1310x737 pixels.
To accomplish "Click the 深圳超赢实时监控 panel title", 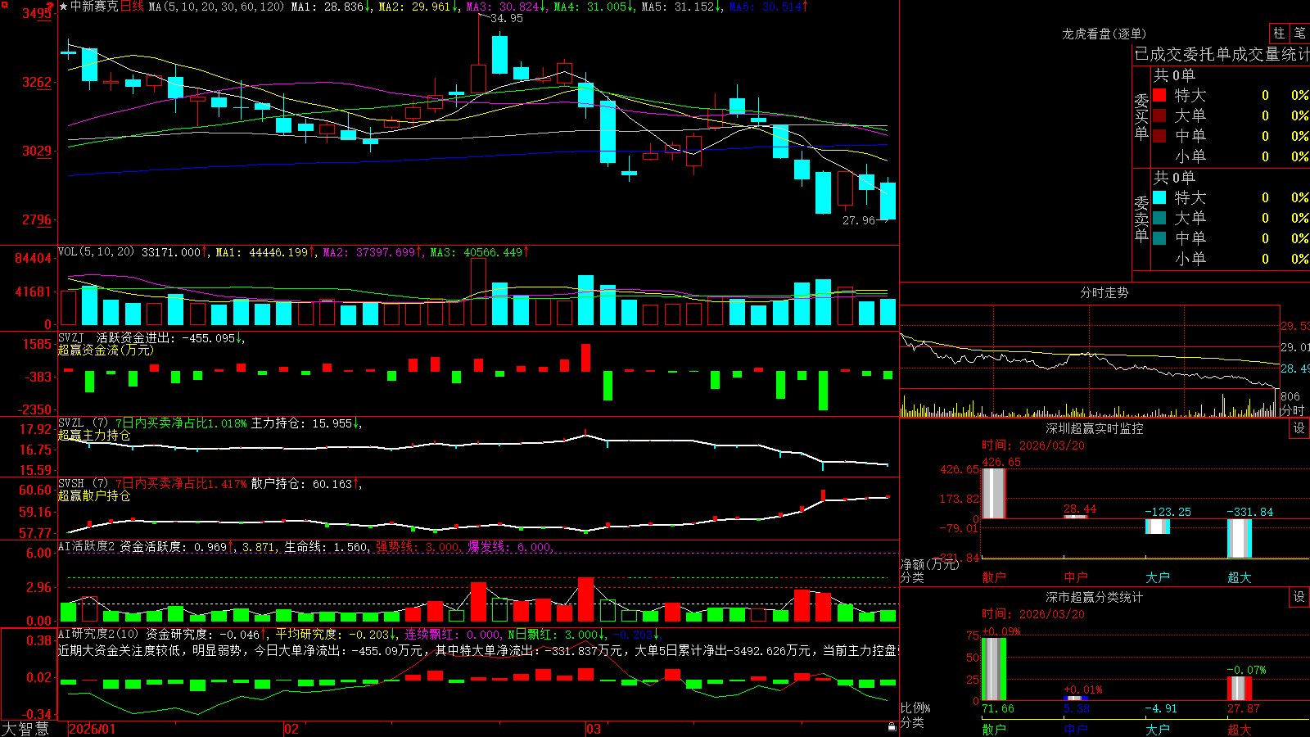I will 1095,428.
